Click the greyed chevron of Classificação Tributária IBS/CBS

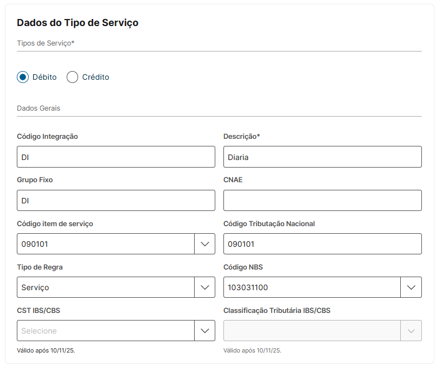pyautogui.click(x=411, y=331)
